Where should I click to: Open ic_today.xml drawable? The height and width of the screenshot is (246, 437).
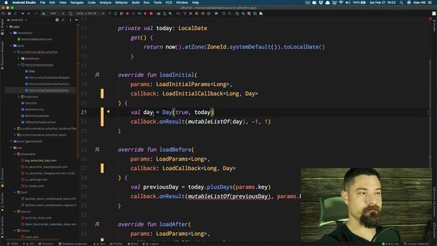pos(32,186)
